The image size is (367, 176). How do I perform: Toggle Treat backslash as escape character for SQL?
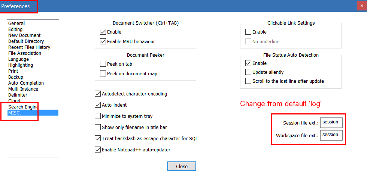(98, 139)
